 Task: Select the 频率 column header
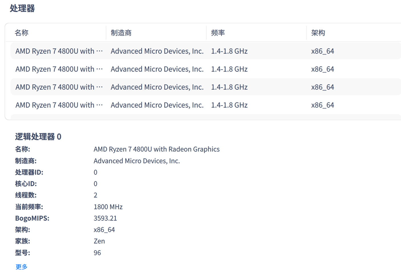218,33
